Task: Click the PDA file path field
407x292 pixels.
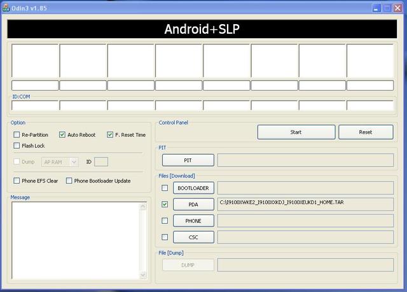Action: (305, 204)
